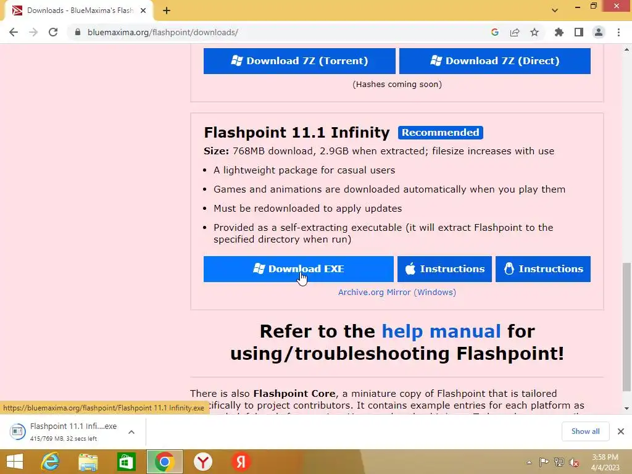
Task: Open Windows Store from taskbar
Action: (126, 462)
